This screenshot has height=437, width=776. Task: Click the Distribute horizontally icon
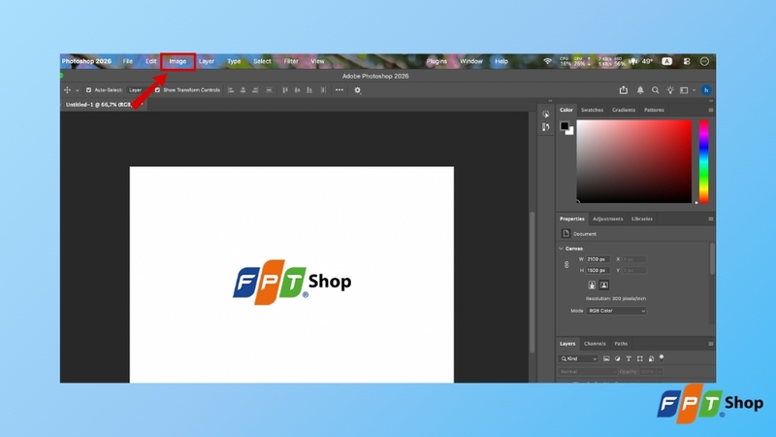tap(323, 90)
